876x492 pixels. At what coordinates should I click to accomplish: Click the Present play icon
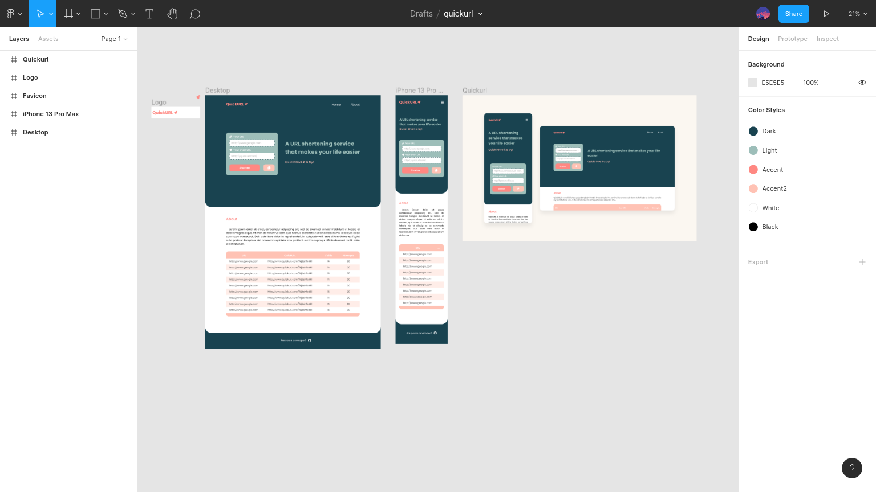(826, 14)
